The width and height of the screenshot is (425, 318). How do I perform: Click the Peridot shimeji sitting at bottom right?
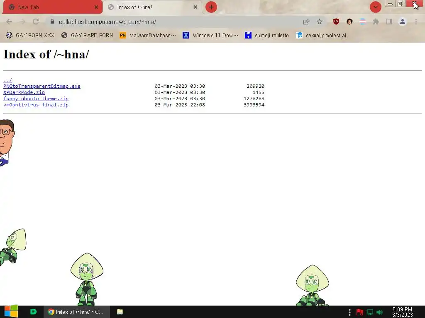click(312, 285)
